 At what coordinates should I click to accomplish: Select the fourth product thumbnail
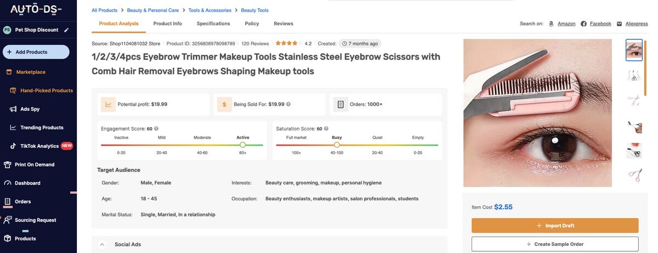point(634,127)
